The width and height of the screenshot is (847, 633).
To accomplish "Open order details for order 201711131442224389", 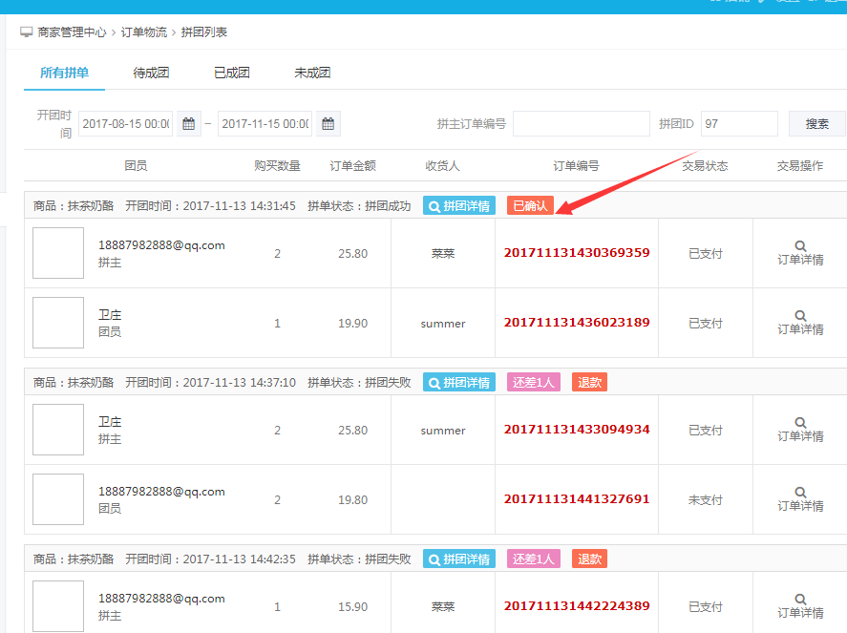I will click(x=799, y=605).
